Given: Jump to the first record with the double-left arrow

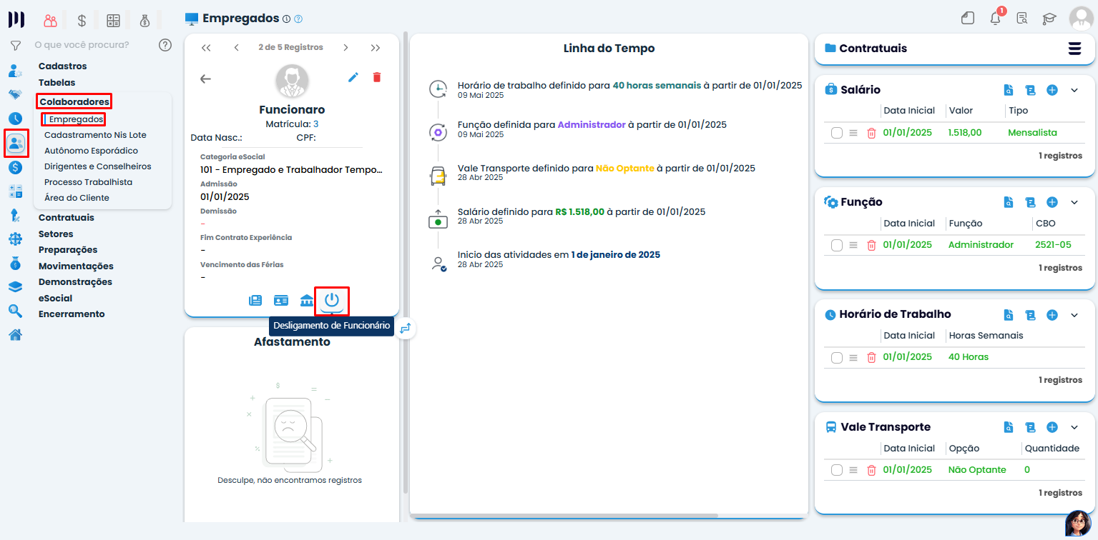Looking at the screenshot, I should click(x=206, y=48).
